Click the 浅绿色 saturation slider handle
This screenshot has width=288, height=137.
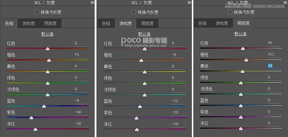point(145,95)
